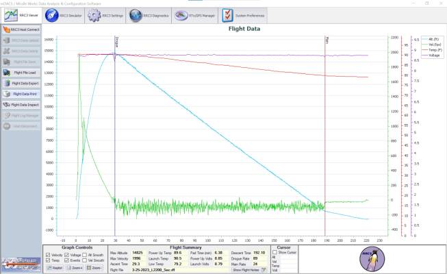Click the Flight Data Inspect icon

(7, 105)
